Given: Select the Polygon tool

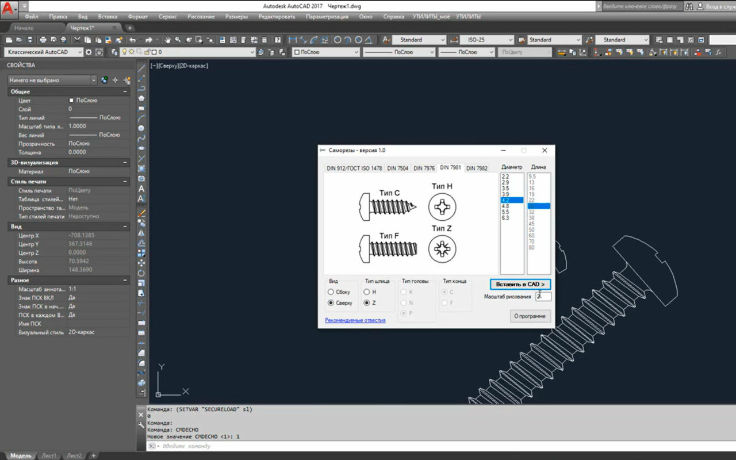Looking at the screenshot, I should [x=141, y=98].
